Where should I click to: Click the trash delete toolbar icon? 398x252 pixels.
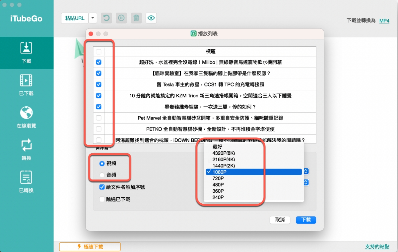(136, 18)
